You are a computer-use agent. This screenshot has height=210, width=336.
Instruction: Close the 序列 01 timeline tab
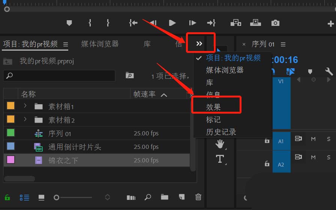(x=244, y=44)
